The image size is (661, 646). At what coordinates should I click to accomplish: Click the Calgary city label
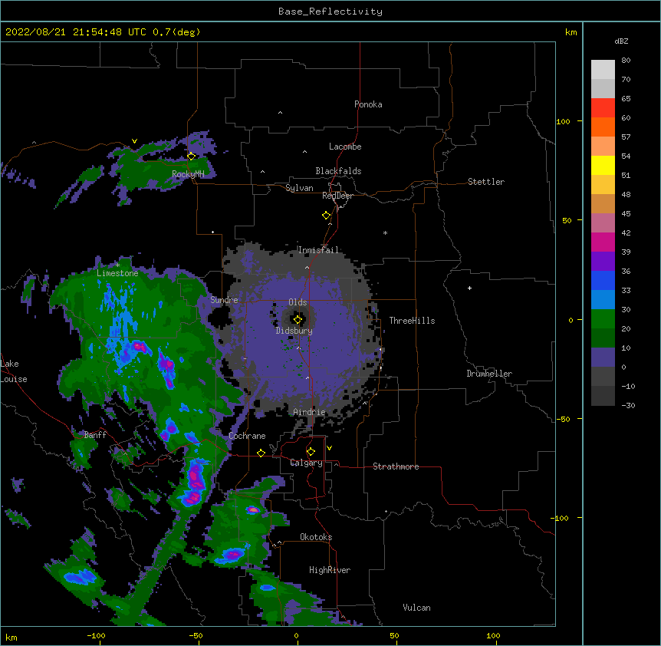pyautogui.click(x=306, y=463)
